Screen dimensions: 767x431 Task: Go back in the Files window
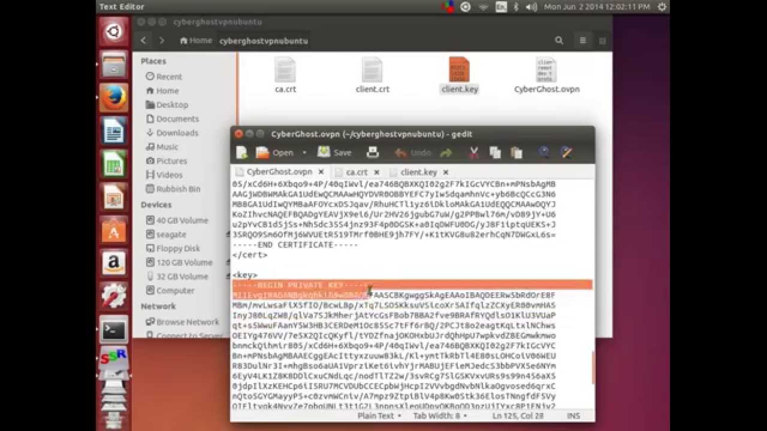[143, 41]
